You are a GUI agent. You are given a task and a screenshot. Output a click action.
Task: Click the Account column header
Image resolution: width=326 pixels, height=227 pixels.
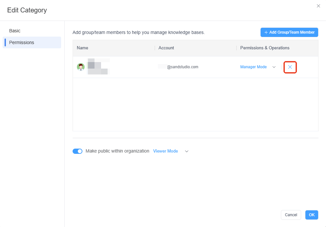tap(166, 48)
